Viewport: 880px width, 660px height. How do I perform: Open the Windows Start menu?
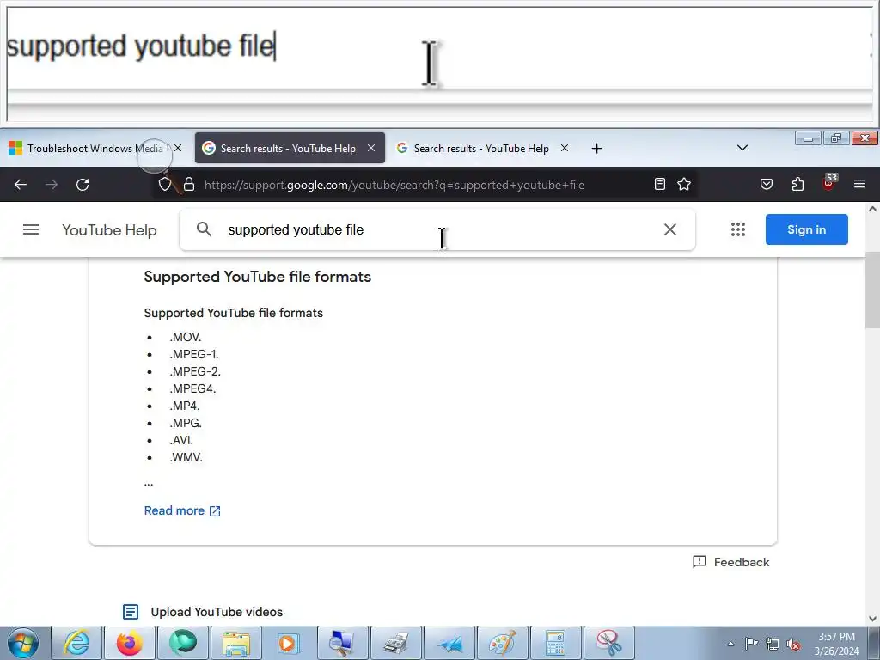23,643
